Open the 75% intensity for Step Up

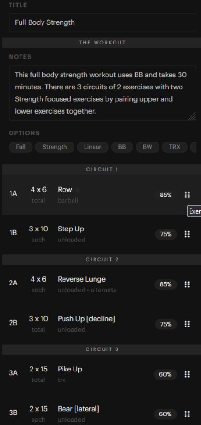(x=166, y=234)
